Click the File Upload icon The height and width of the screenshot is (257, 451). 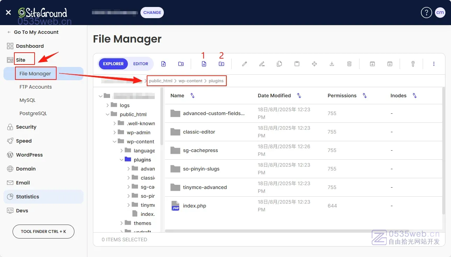pyautogui.click(x=204, y=64)
